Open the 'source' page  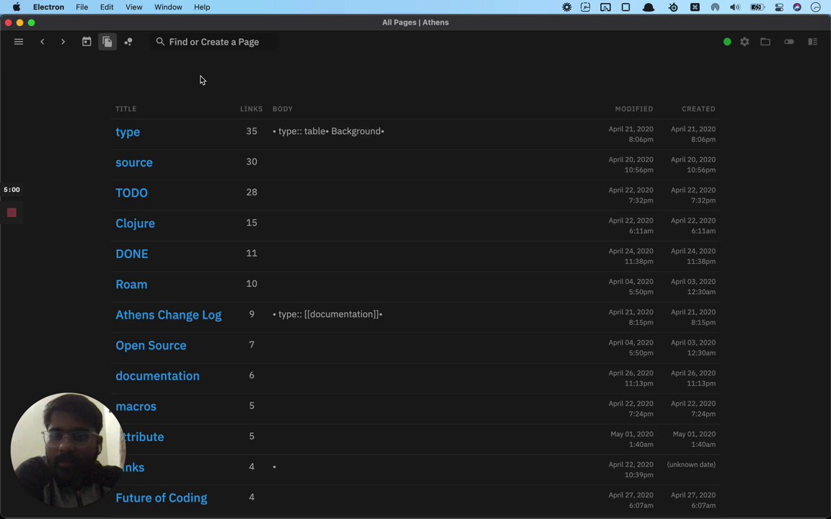click(x=134, y=163)
